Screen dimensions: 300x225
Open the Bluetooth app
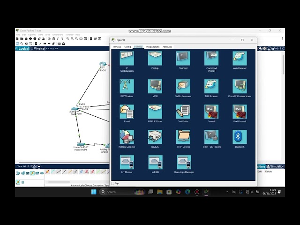tap(240, 137)
